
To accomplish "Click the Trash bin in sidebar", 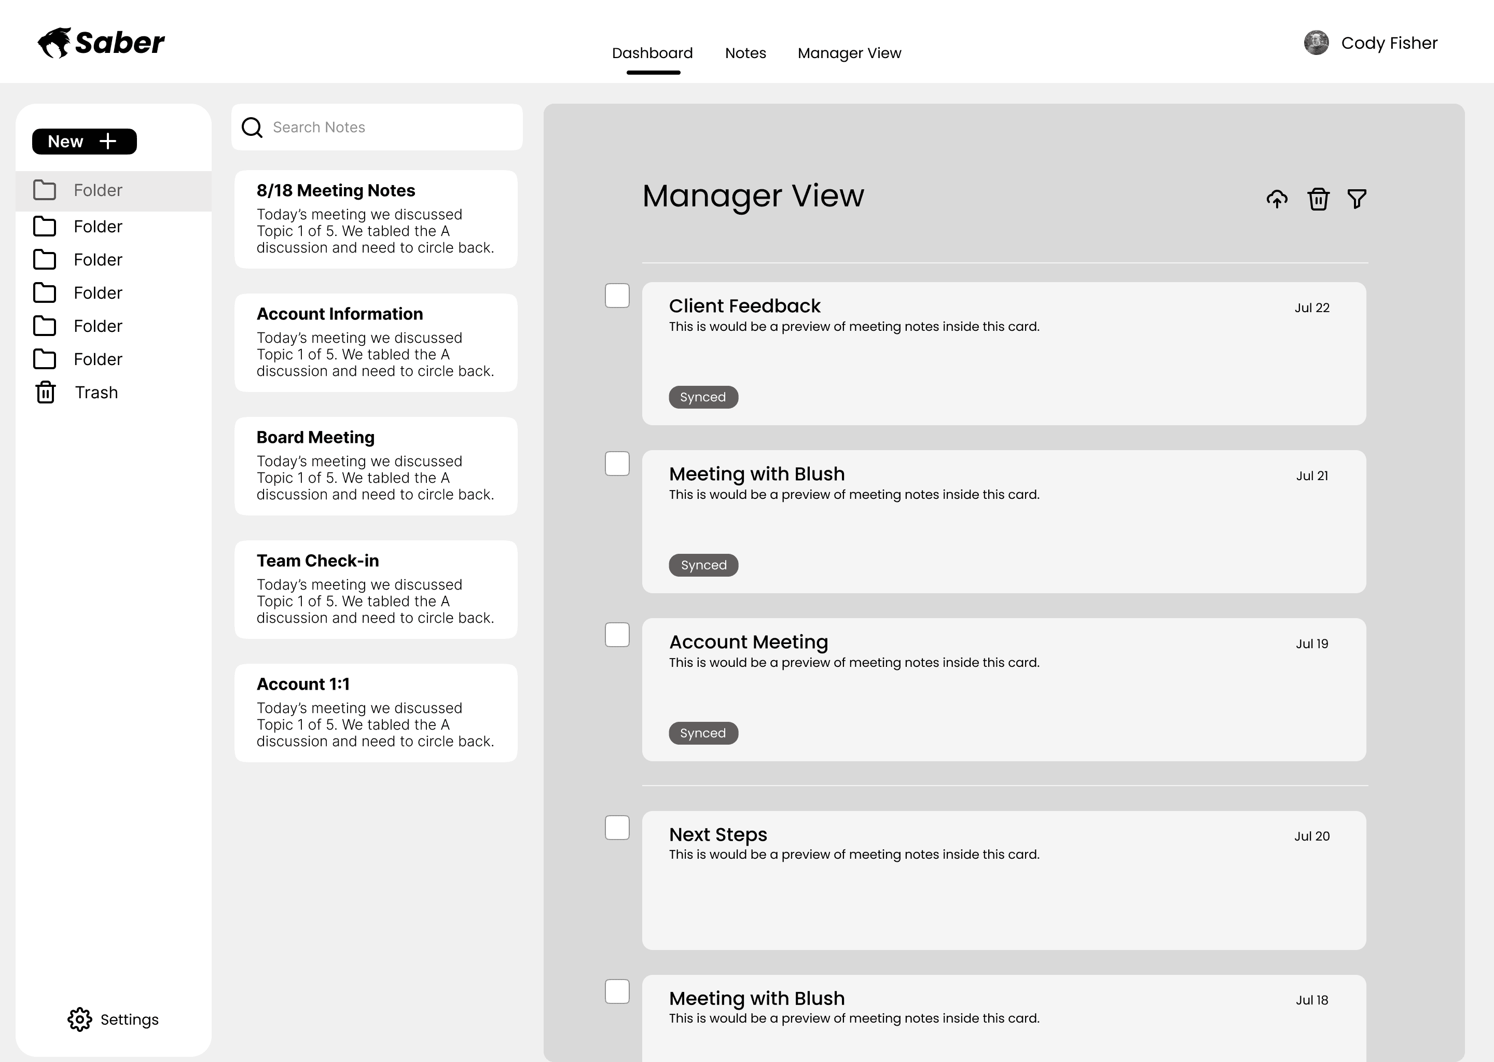I will (45, 393).
